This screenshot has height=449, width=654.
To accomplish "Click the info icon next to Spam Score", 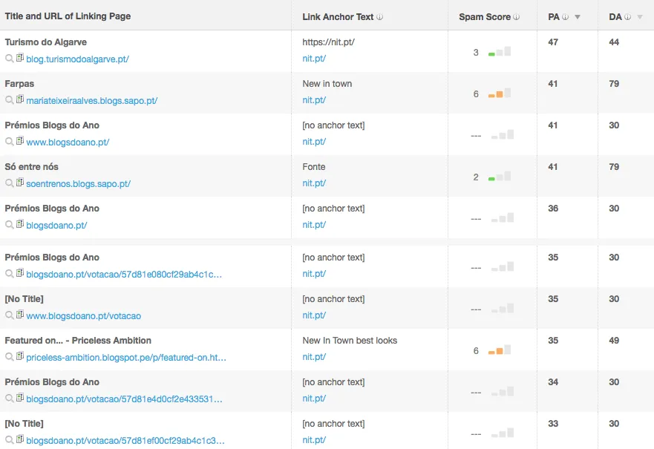I will click(517, 17).
